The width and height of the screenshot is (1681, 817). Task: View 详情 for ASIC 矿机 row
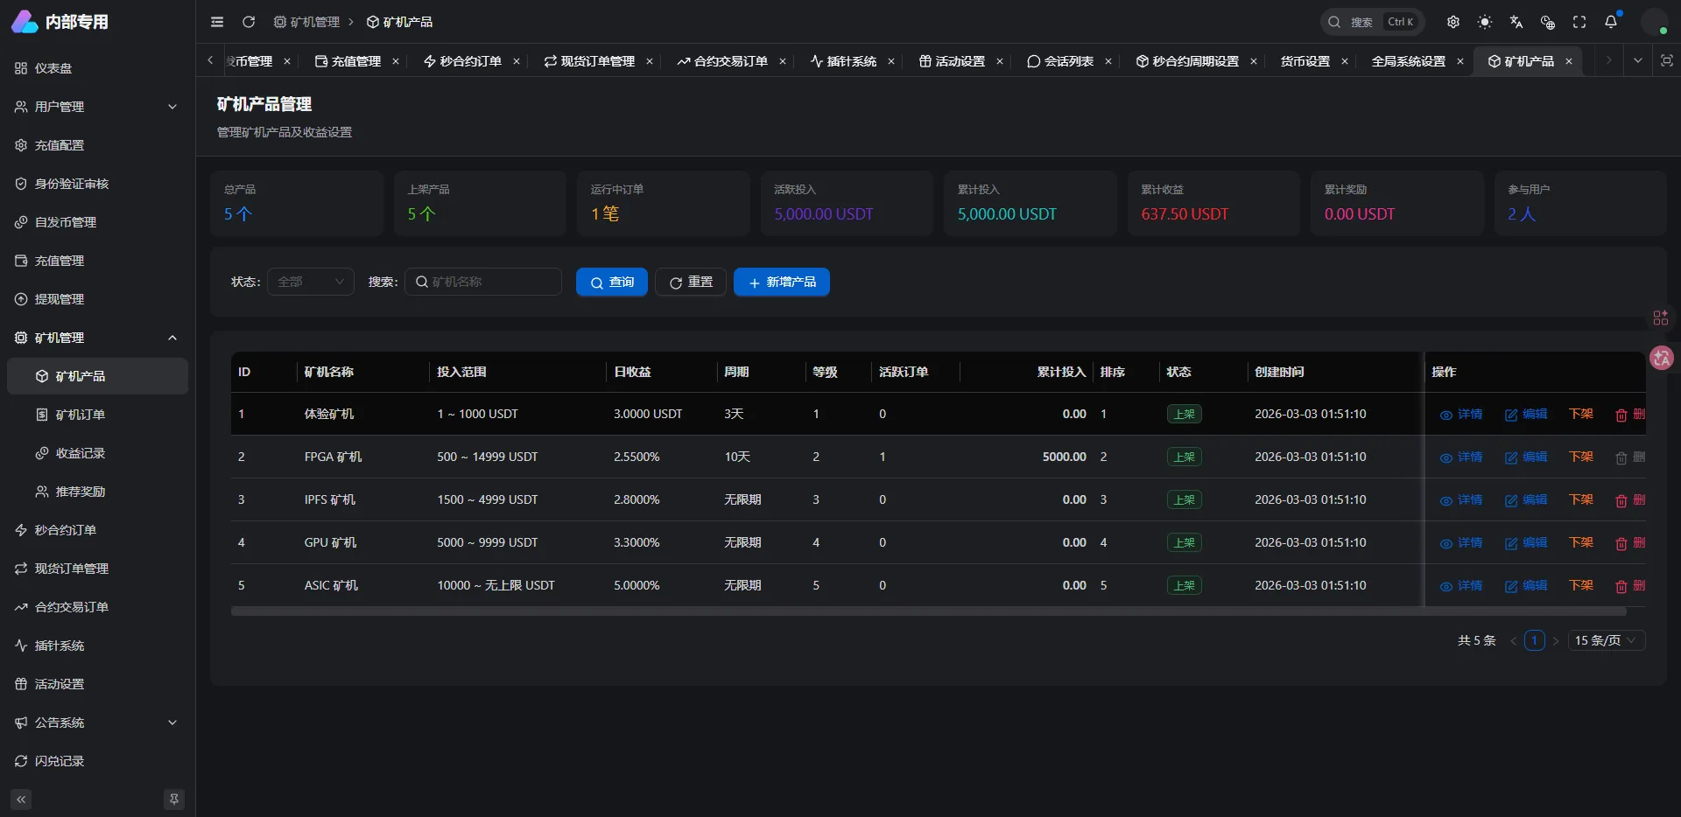coord(1461,586)
